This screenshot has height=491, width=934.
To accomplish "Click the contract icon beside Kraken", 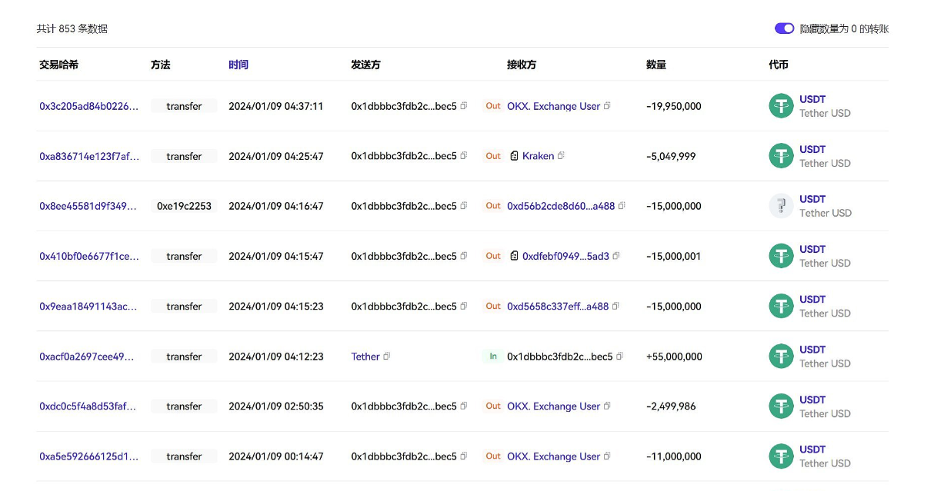I will pos(515,156).
